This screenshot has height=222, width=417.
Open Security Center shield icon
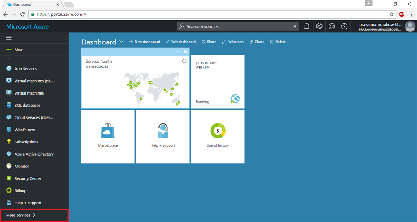[x=9, y=178]
